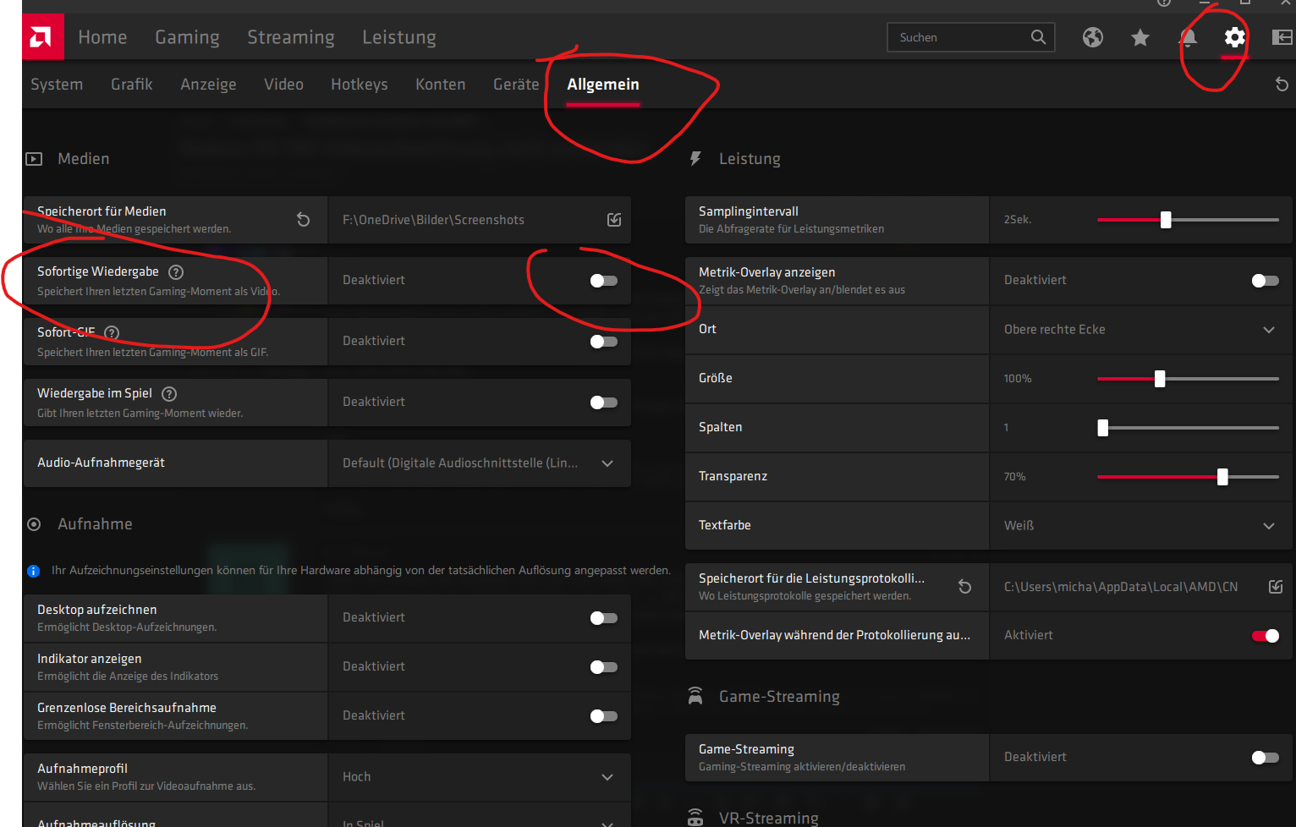The height and width of the screenshot is (827, 1296).
Task: Open the web browser globe icon
Action: pyautogui.click(x=1093, y=37)
